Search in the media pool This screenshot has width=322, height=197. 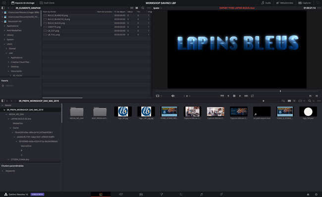coord(310,101)
